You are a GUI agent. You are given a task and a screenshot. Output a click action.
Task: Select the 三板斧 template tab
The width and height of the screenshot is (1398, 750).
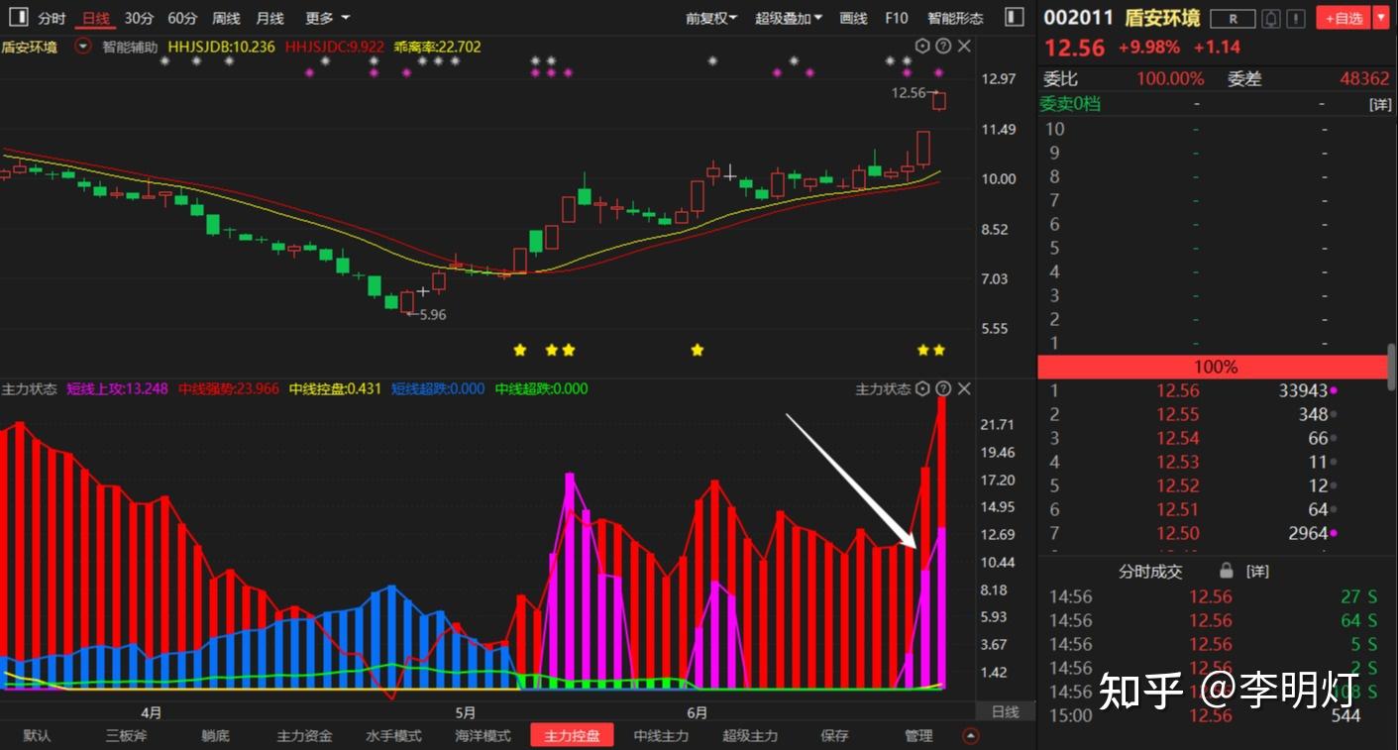point(126,736)
